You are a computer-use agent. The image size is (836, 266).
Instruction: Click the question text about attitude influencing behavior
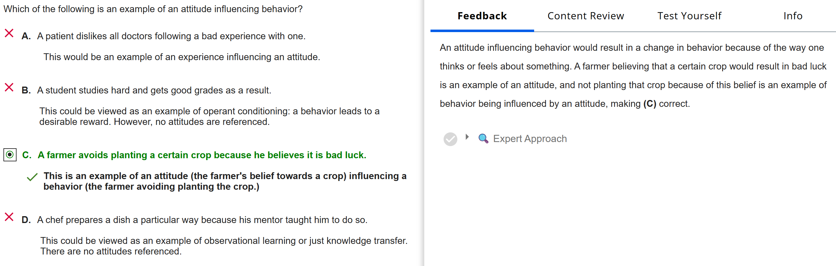(153, 9)
